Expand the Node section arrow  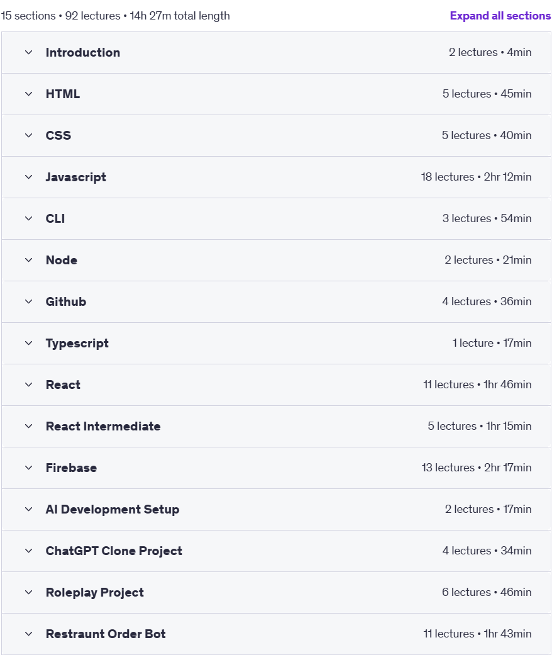click(28, 260)
